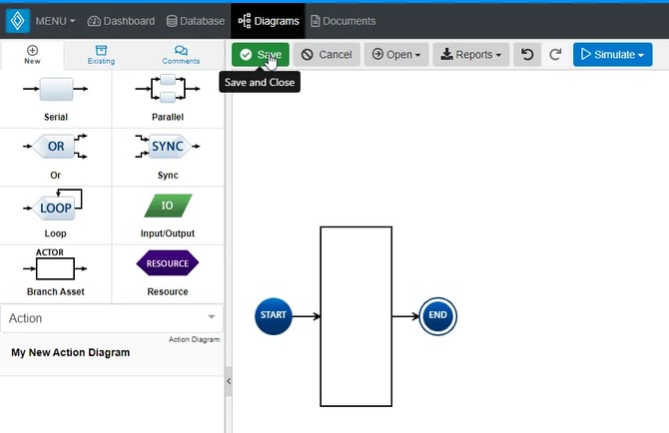Click the START node on canvas

273,316
